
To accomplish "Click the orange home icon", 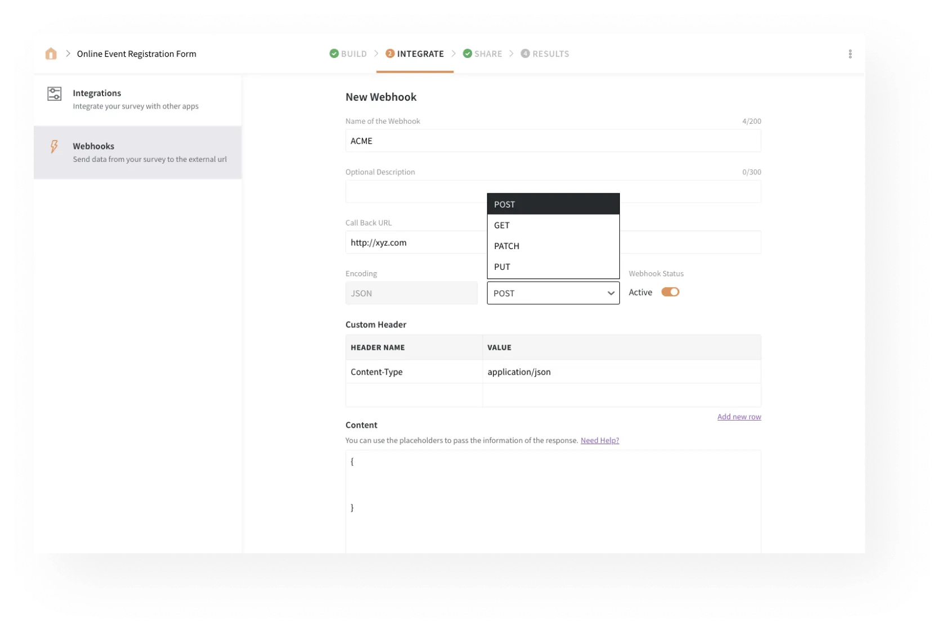I will pyautogui.click(x=51, y=53).
